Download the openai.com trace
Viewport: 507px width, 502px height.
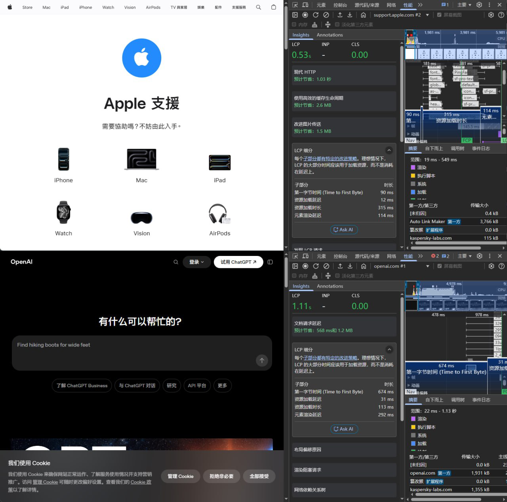click(350, 266)
